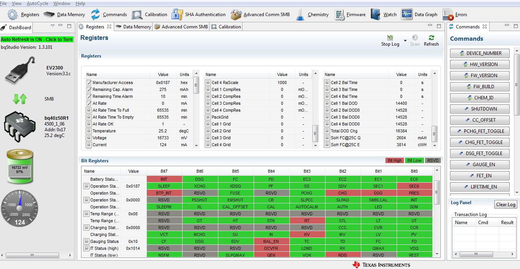Click the RSVD gray legend swatch
The height and width of the screenshot is (269, 520).
[x=433, y=160]
